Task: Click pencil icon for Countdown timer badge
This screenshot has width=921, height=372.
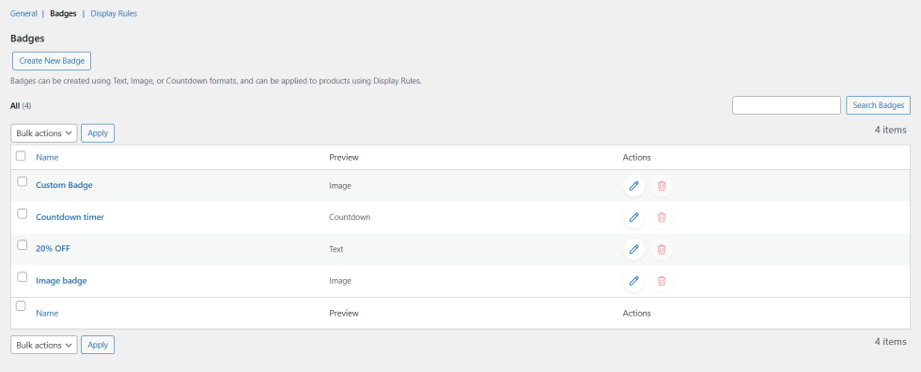Action: click(x=633, y=218)
